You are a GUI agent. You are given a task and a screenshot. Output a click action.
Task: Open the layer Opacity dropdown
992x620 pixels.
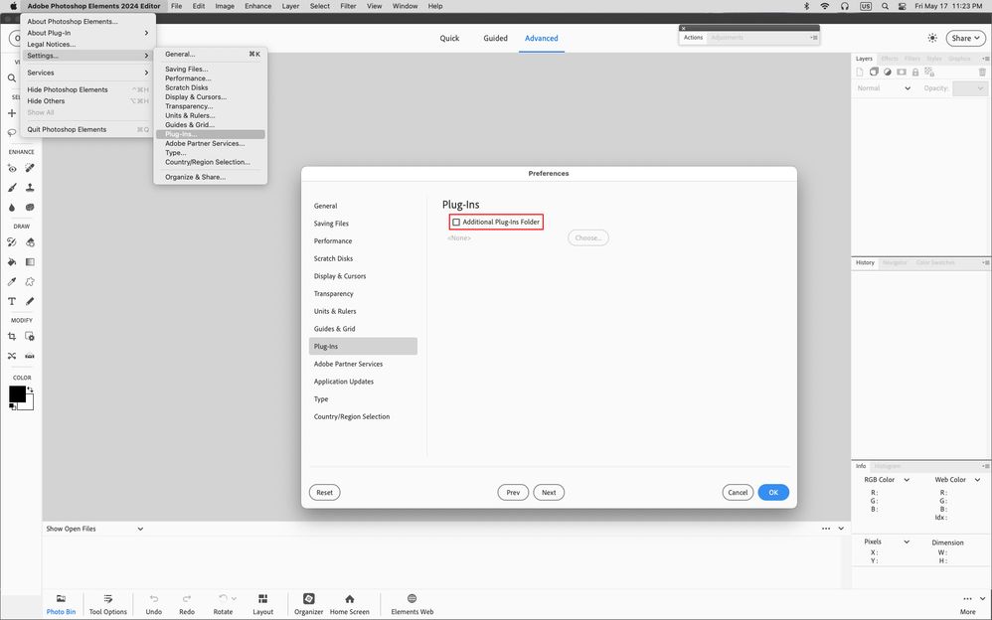969,88
